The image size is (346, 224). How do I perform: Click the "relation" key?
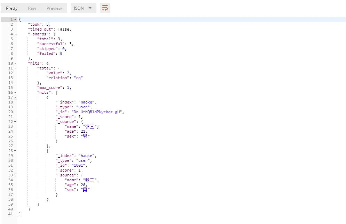coord(58,78)
